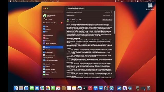Screen dimensions: 164x92
Task: Open Calendar showing 26 in Dock
Action: coord(58,88)
